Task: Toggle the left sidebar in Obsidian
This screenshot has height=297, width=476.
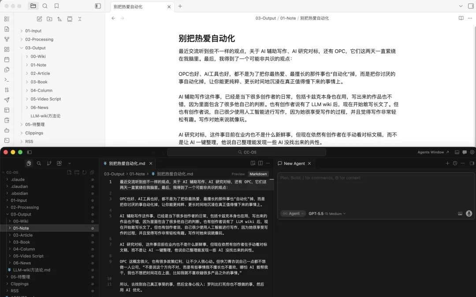Action: [x=98, y=6]
